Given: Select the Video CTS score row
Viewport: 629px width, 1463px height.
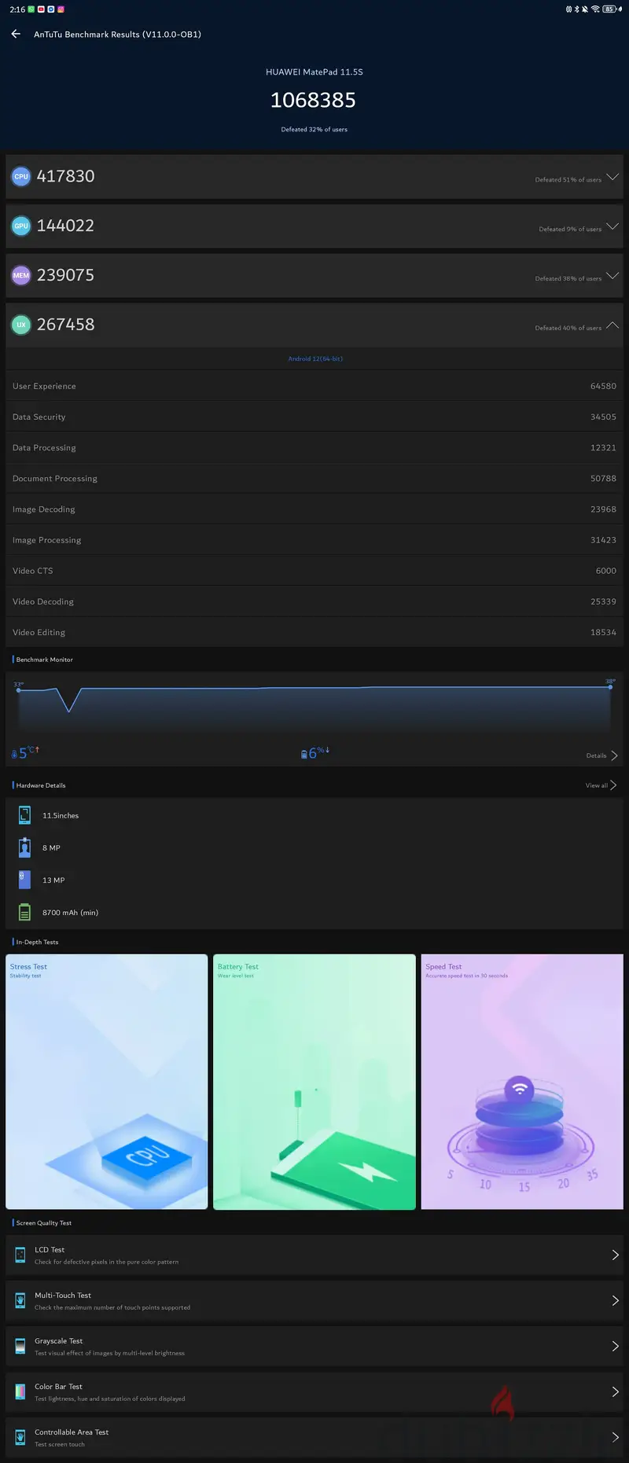Looking at the screenshot, I should 314,571.
